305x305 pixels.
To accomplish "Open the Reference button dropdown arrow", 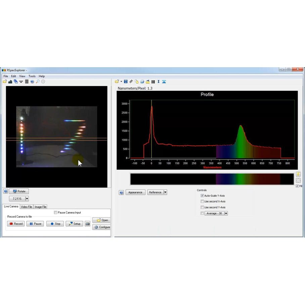I will point(165,192).
